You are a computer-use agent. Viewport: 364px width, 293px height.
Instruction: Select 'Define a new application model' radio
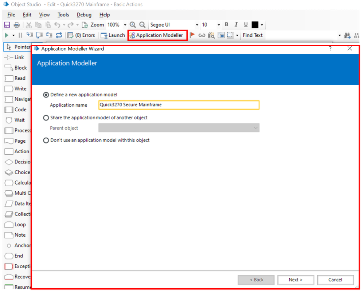(x=46, y=95)
